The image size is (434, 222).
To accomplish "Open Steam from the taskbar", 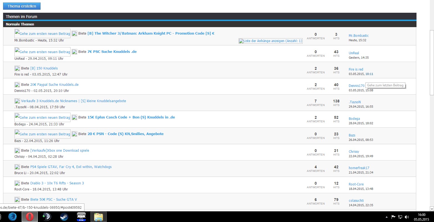I will [x=64, y=217].
